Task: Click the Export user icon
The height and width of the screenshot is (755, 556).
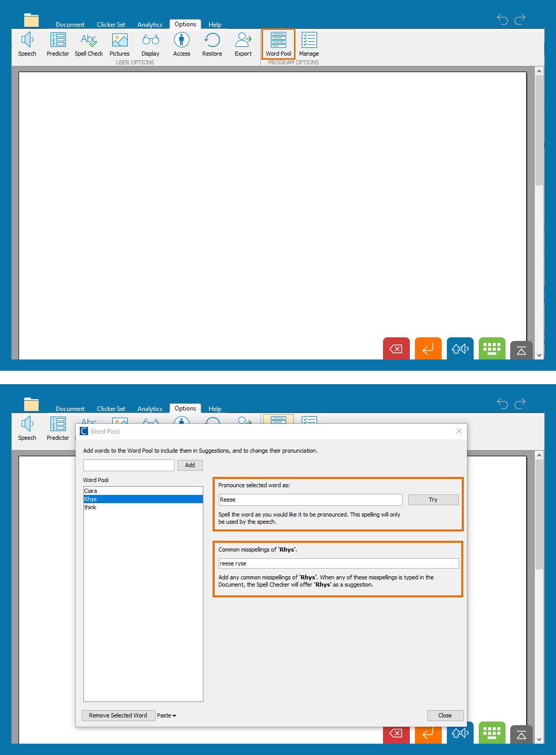Action: pos(243,44)
